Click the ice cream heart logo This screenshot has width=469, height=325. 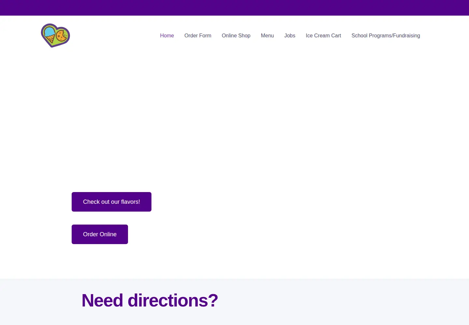pyautogui.click(x=55, y=35)
